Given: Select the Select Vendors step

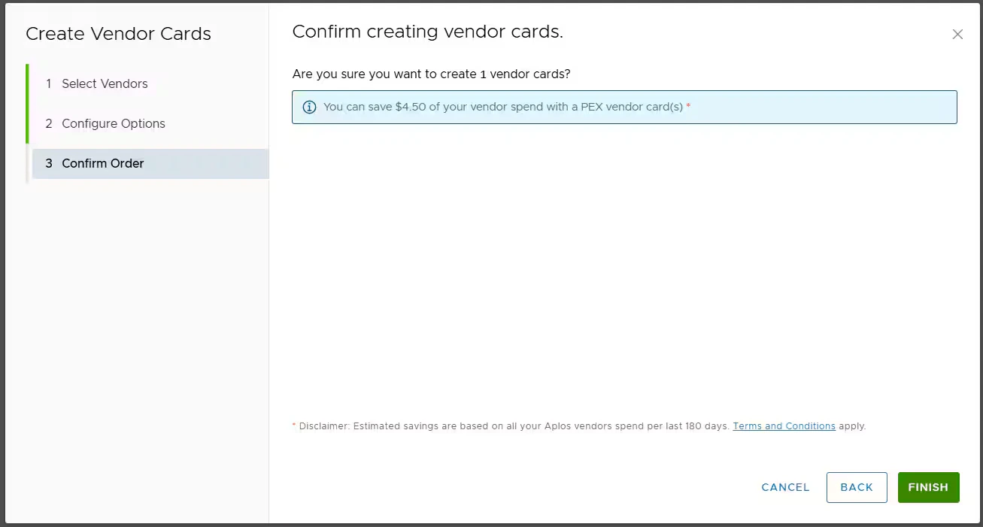Looking at the screenshot, I should coord(105,83).
